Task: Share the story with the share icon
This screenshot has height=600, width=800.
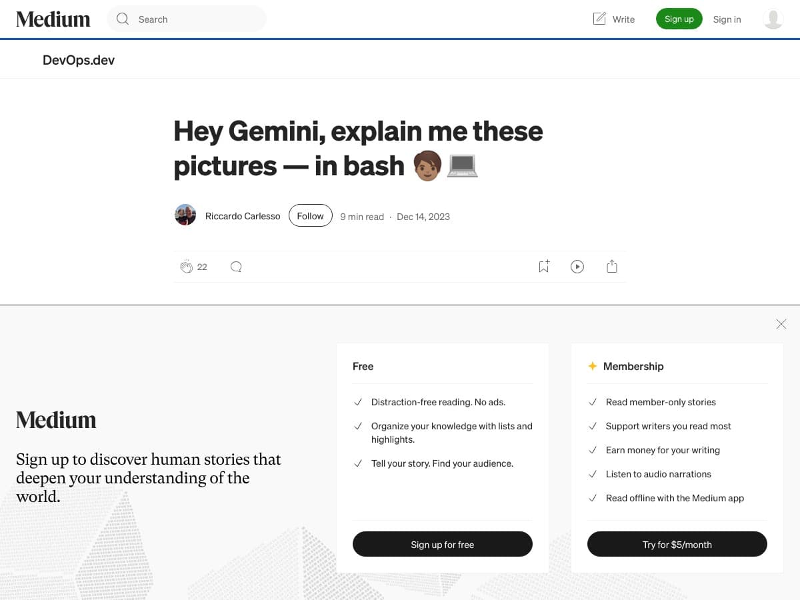Action: pos(612,267)
